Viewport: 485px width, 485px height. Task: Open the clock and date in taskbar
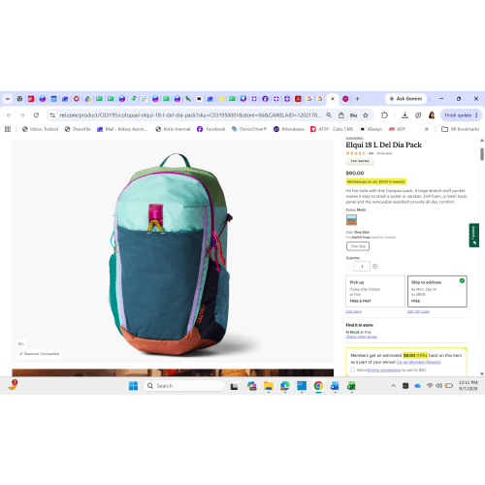pos(468,385)
